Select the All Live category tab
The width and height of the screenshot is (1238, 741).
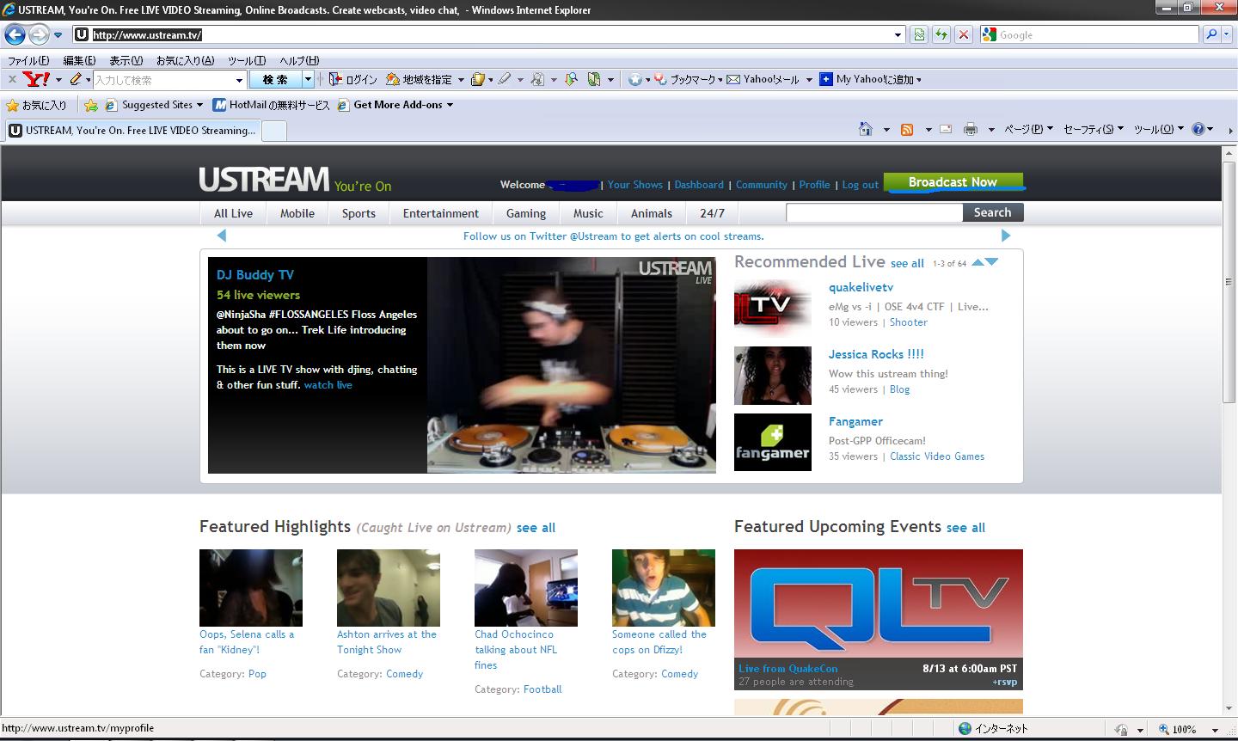[x=233, y=213]
